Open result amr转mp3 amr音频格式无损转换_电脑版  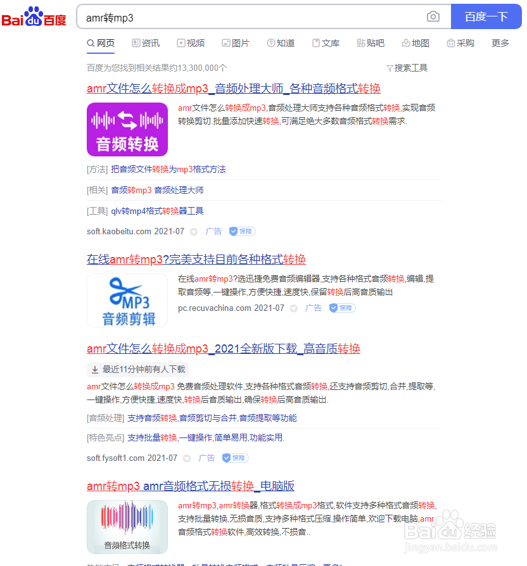click(x=191, y=486)
